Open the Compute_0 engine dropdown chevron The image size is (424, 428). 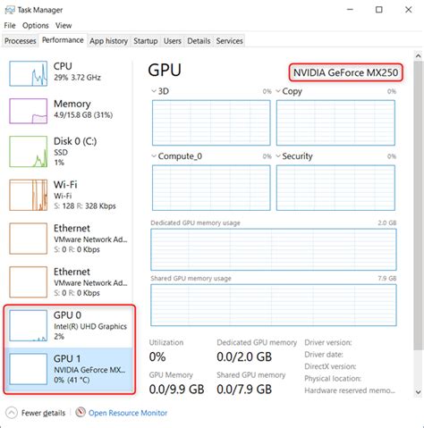coord(154,155)
